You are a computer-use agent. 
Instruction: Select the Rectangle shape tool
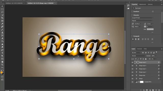pos(2,59)
